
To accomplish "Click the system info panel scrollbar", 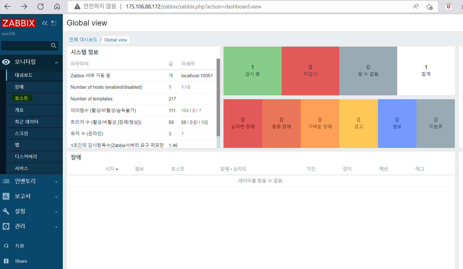I will pyautogui.click(x=218, y=97).
